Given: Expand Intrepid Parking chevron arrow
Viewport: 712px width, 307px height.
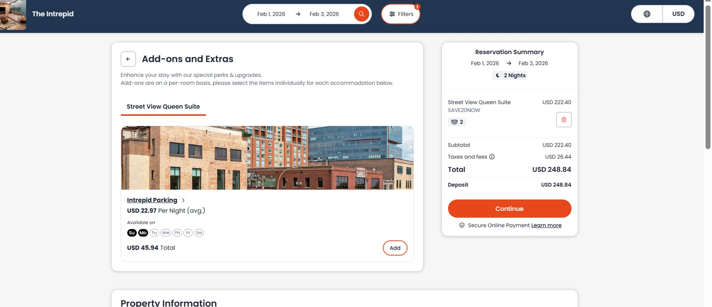Looking at the screenshot, I should click(183, 200).
